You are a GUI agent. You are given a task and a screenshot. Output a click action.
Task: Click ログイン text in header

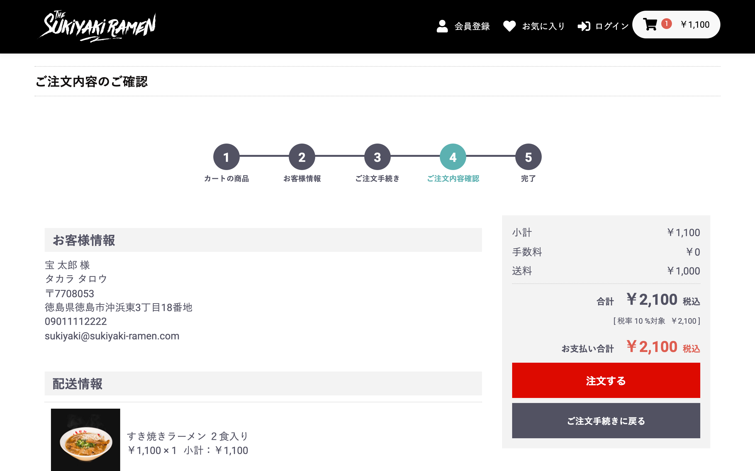click(x=612, y=26)
